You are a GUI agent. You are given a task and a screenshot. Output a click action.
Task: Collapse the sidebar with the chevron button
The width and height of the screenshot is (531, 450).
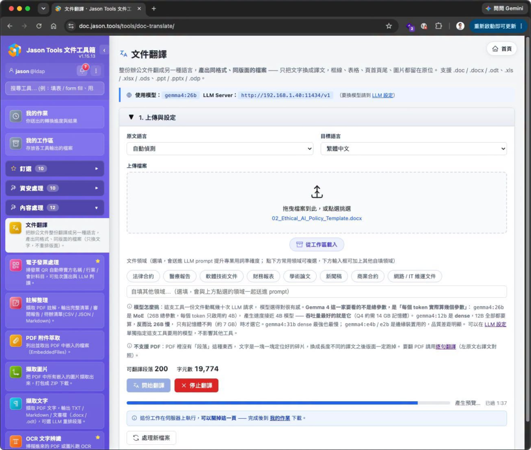coord(104,50)
